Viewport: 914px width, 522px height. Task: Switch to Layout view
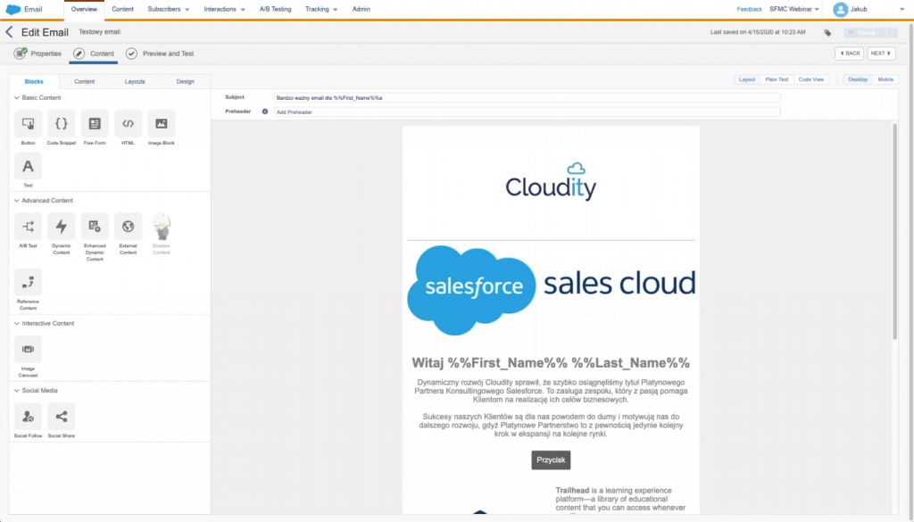click(747, 79)
